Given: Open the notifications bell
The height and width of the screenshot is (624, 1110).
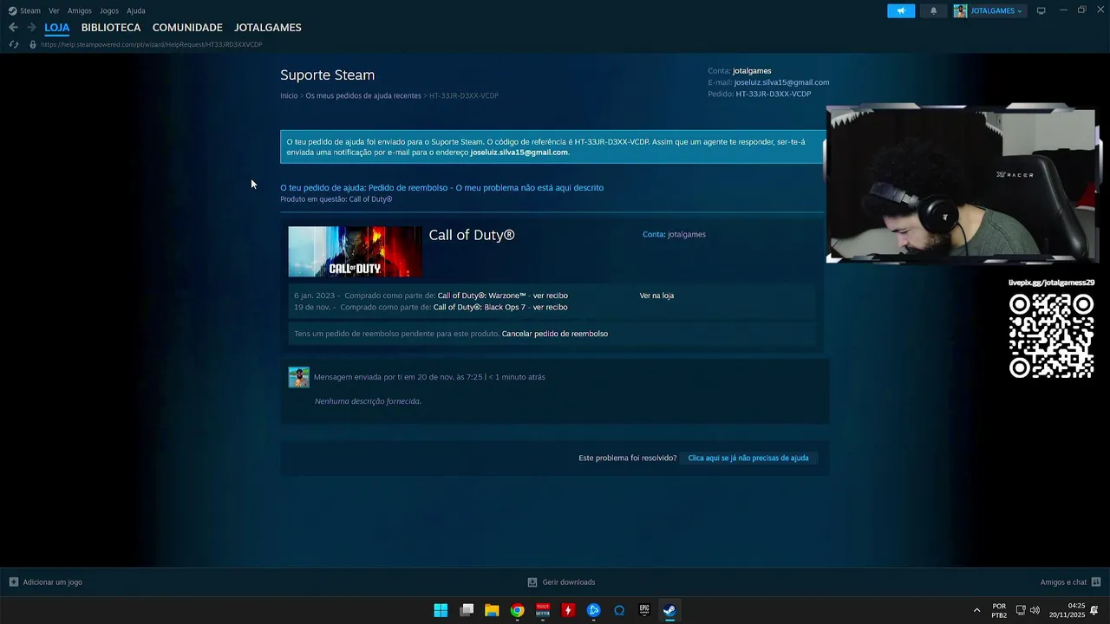Looking at the screenshot, I should coord(934,10).
